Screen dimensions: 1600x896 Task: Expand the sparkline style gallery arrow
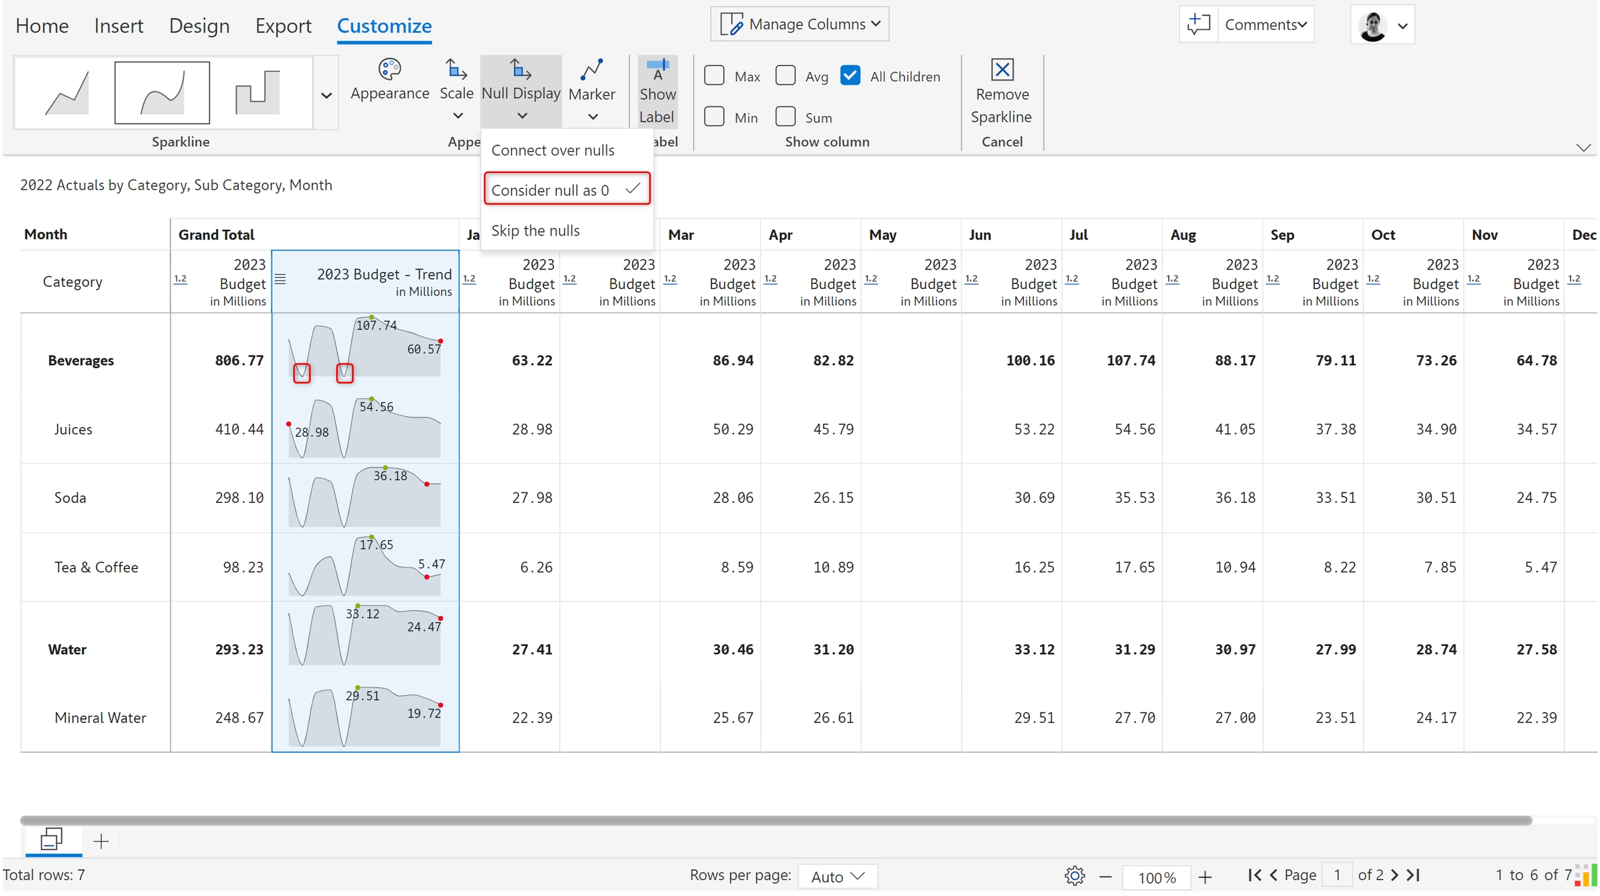(326, 95)
